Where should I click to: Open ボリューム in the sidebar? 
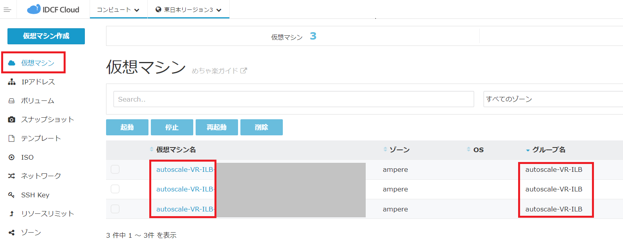click(x=37, y=101)
